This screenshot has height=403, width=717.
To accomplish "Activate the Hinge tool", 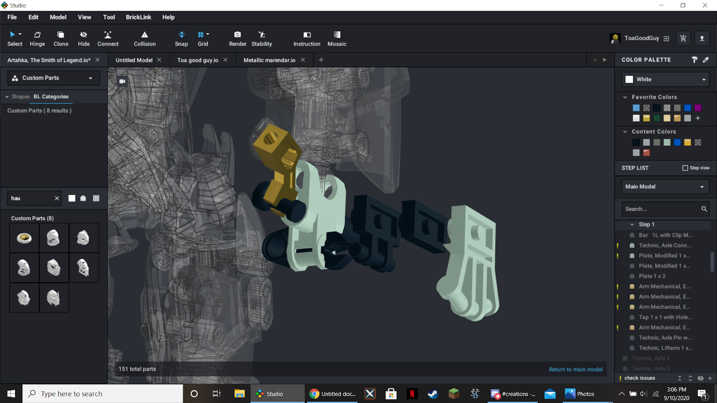I will pyautogui.click(x=37, y=39).
